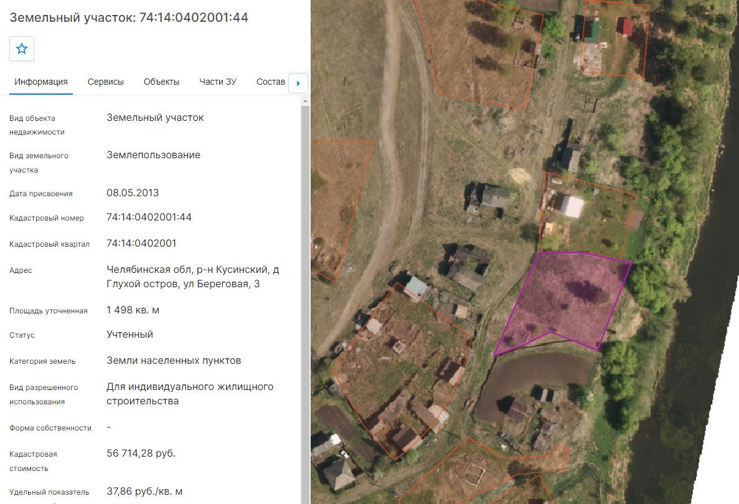Open the Состав tab
The width and height of the screenshot is (739, 504).
coord(271,82)
